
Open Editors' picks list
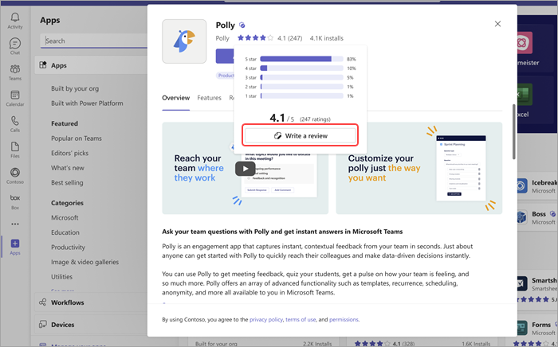pyautogui.click(x=69, y=153)
